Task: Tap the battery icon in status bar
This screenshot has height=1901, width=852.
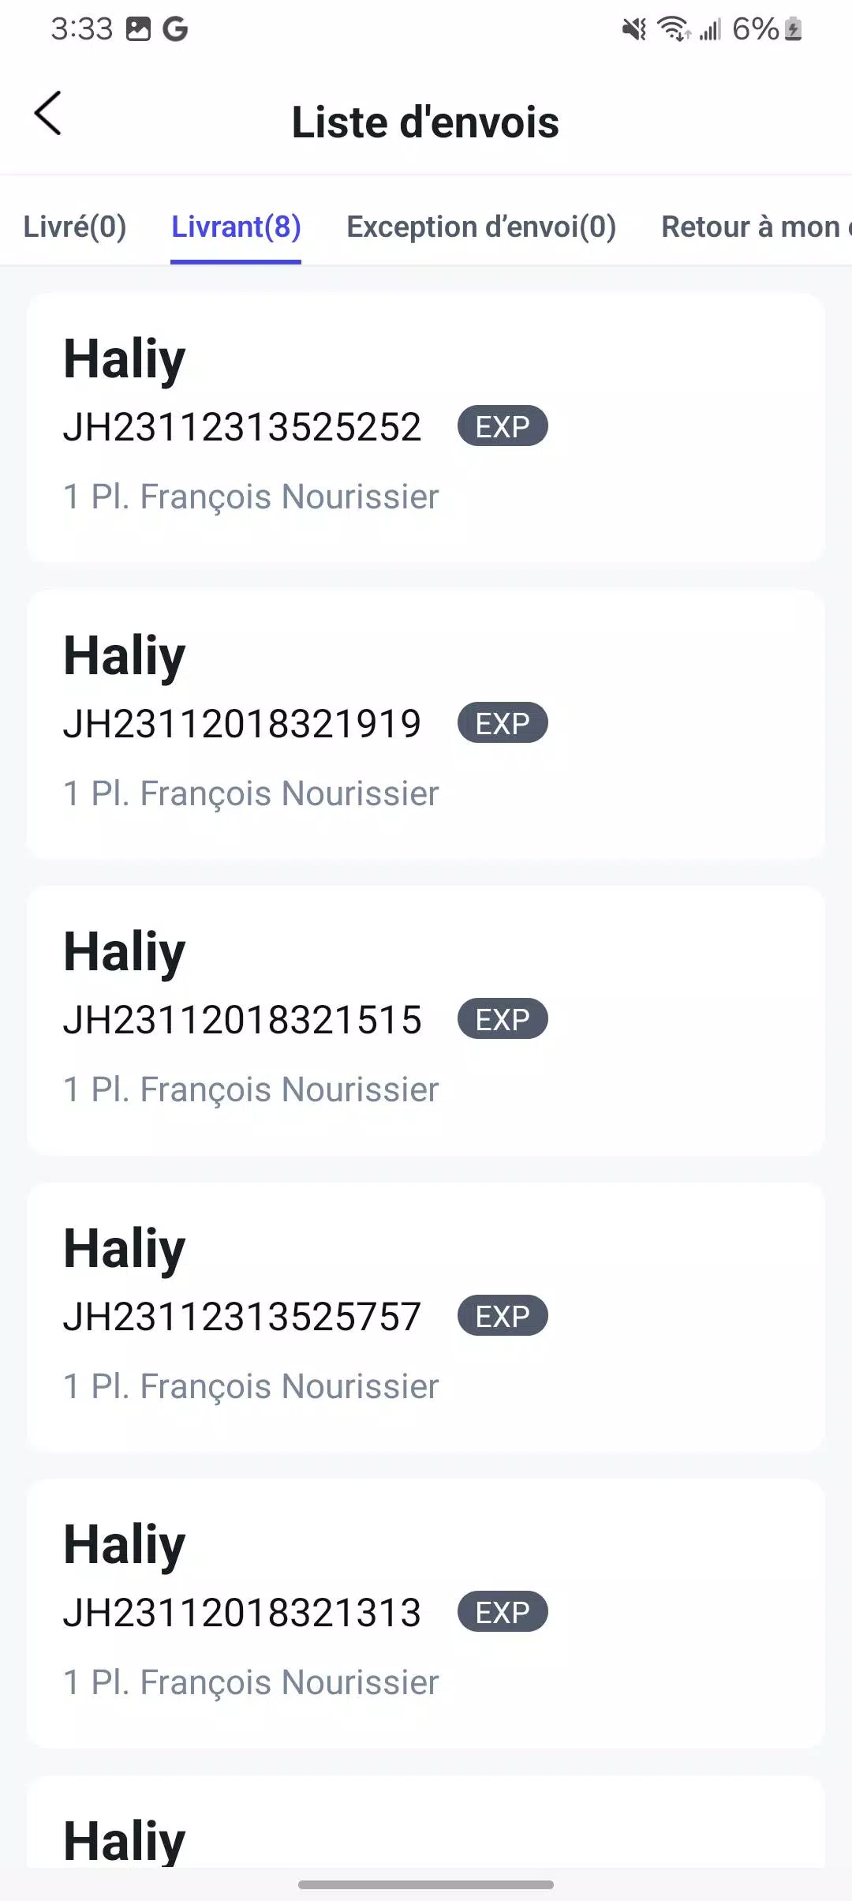Action: [x=794, y=30]
